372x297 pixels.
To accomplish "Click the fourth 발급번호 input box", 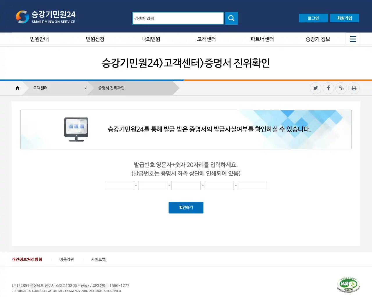I will [219, 186].
